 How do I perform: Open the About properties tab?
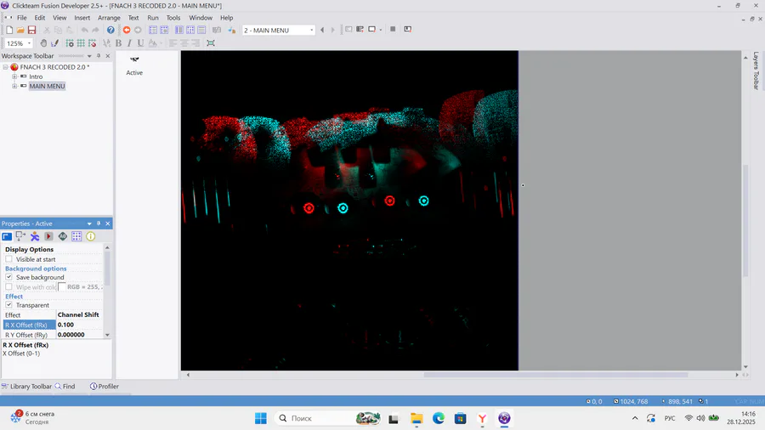tap(91, 236)
